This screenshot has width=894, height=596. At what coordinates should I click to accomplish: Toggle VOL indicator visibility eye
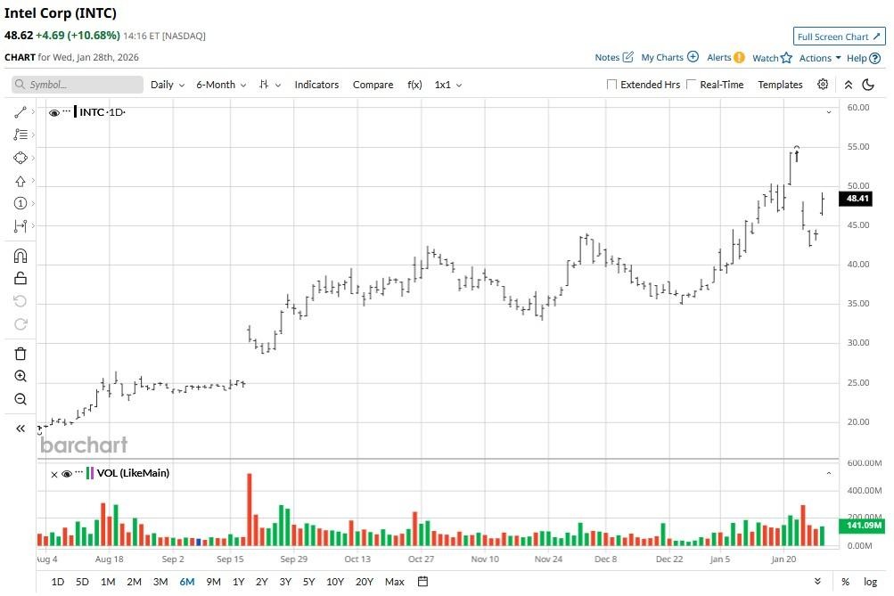[x=67, y=473]
